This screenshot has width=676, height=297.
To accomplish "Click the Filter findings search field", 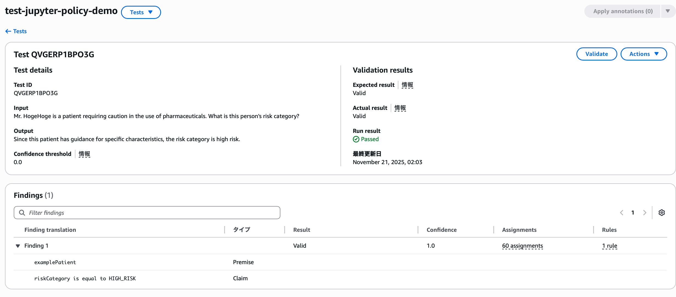I will pos(147,213).
